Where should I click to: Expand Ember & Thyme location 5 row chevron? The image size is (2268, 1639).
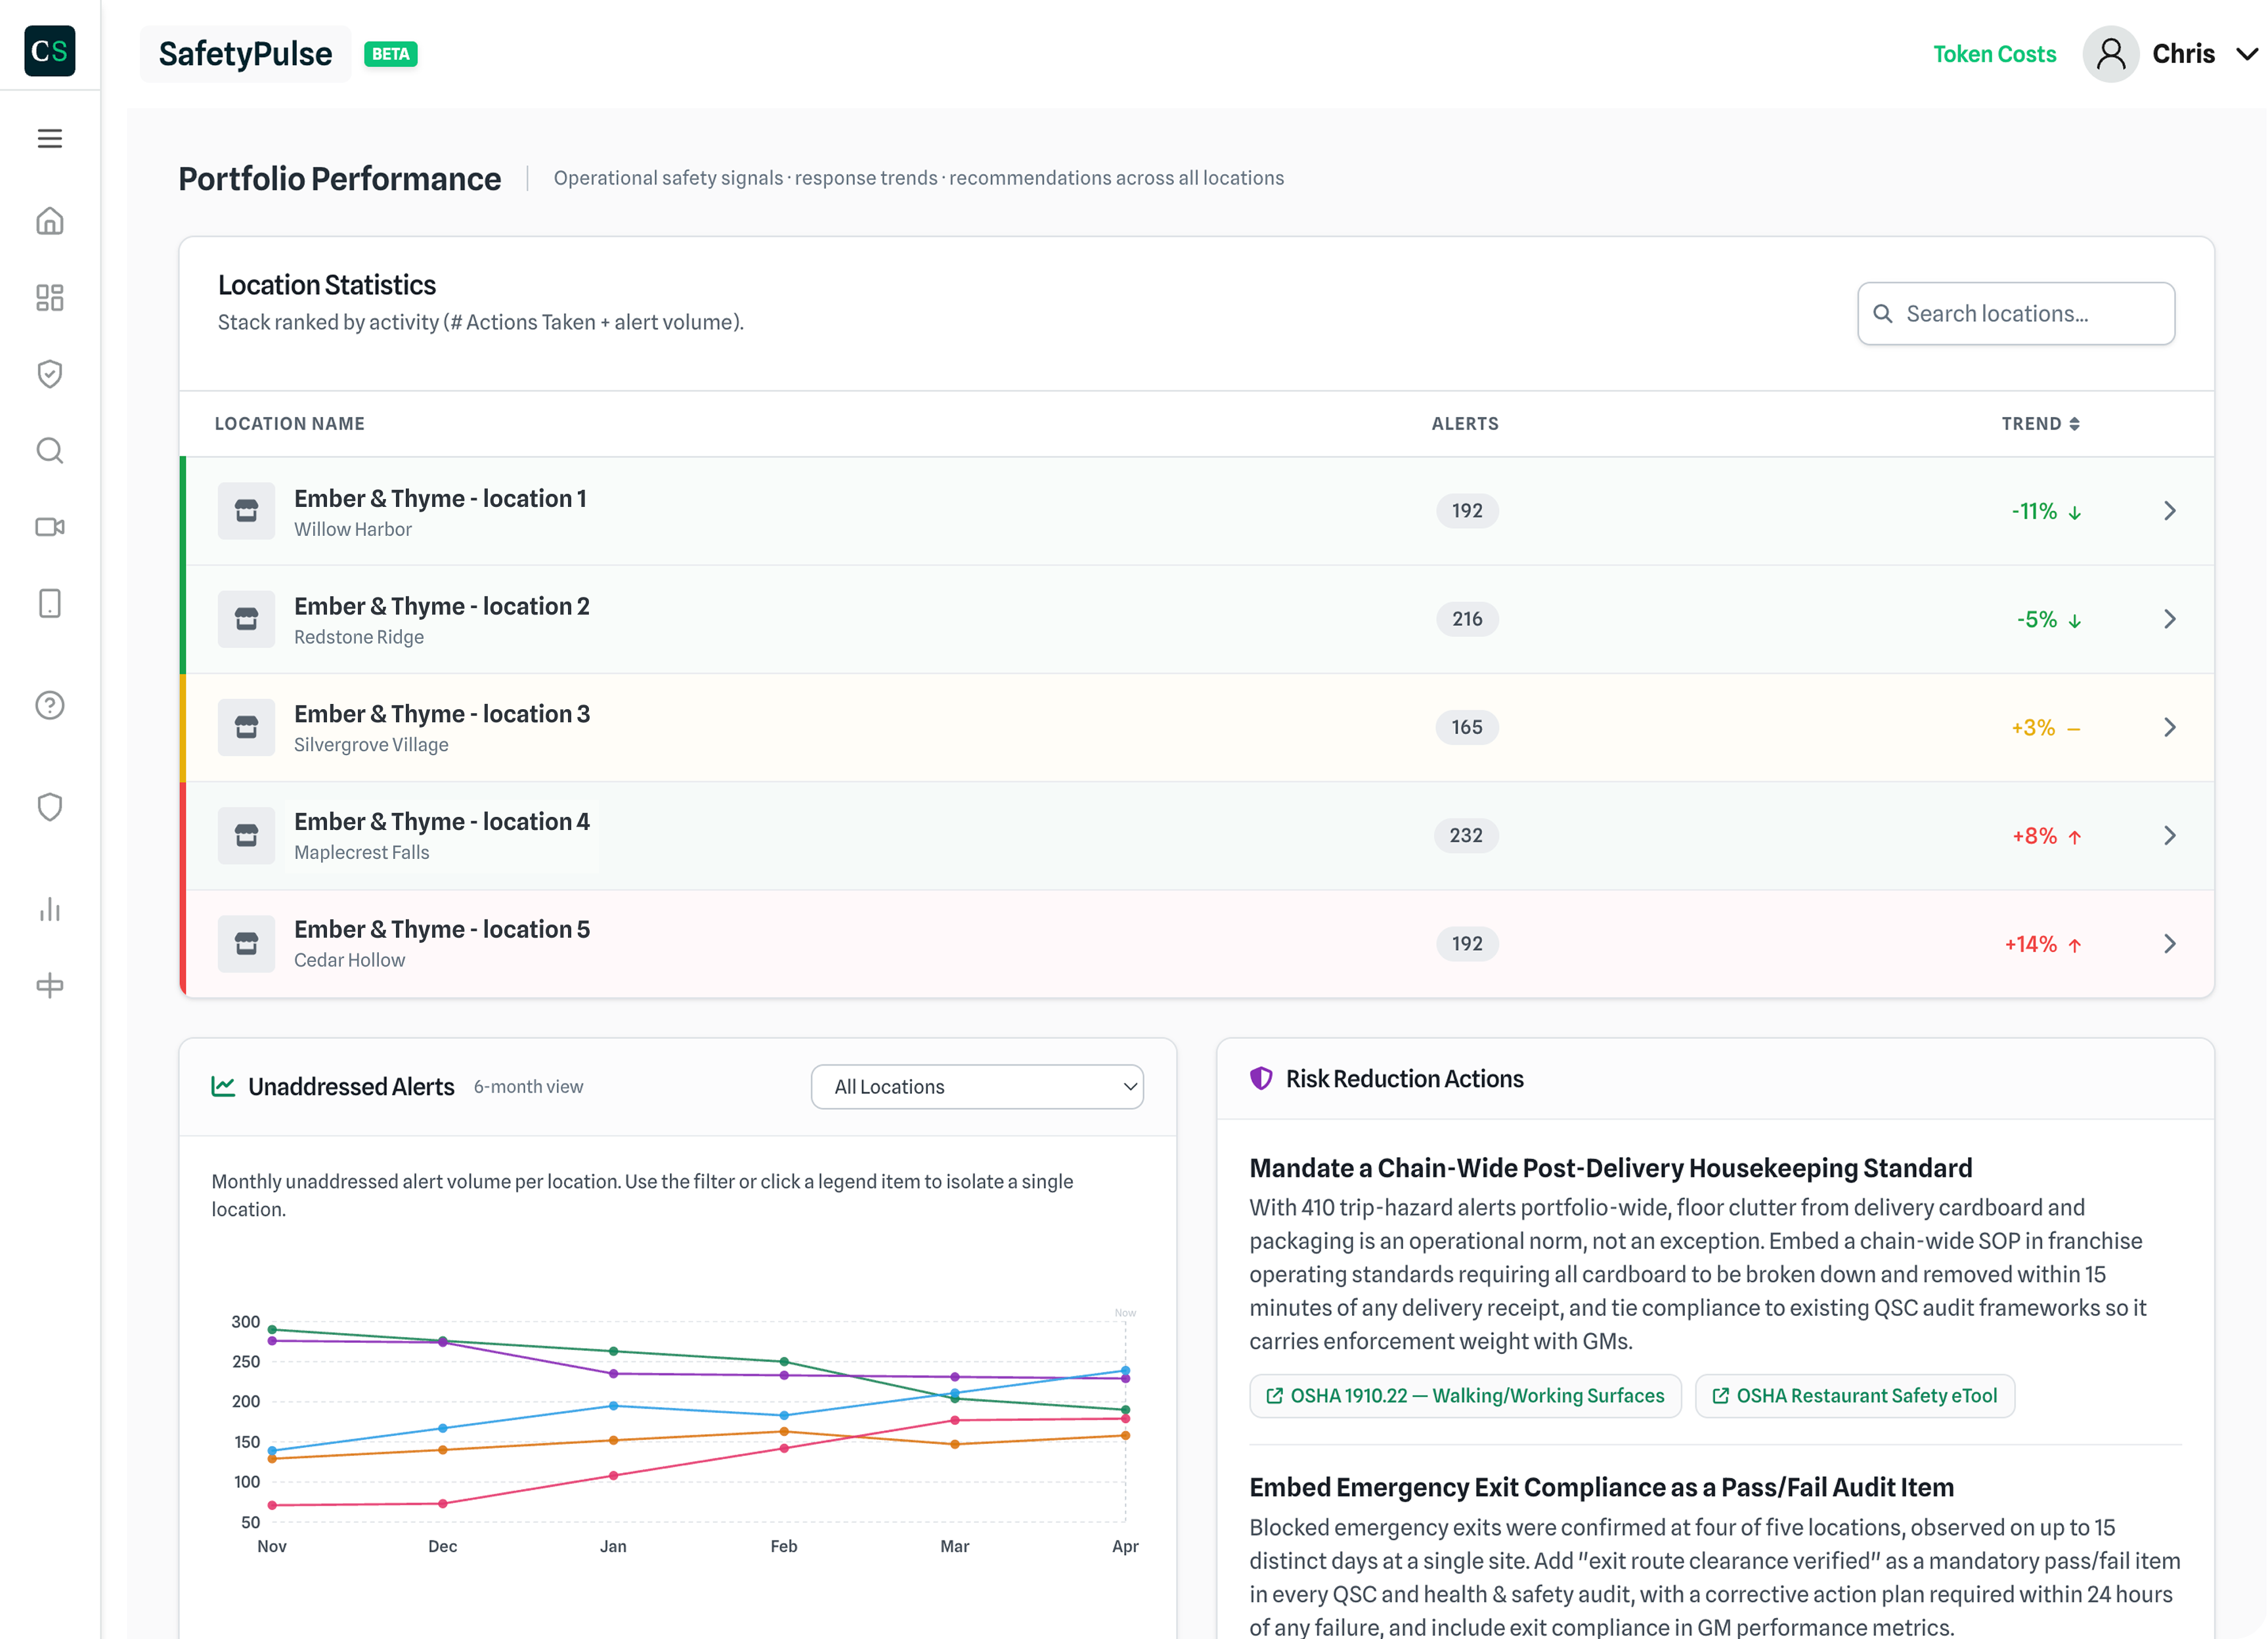click(x=2169, y=943)
